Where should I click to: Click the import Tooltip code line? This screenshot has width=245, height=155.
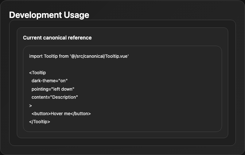[x=79, y=56]
